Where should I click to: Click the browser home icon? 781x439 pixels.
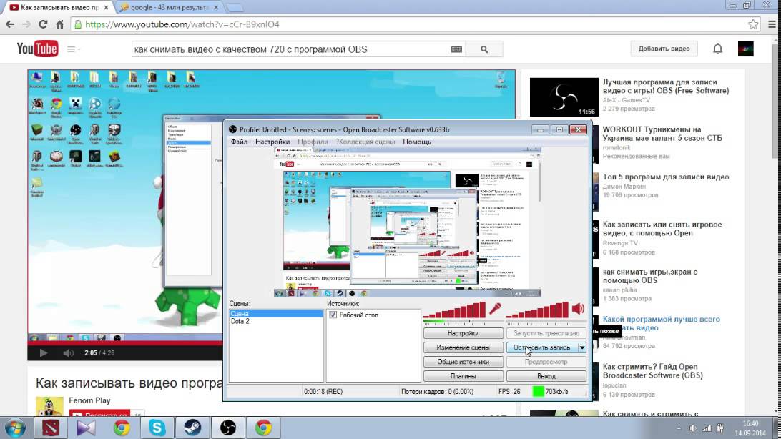60,24
